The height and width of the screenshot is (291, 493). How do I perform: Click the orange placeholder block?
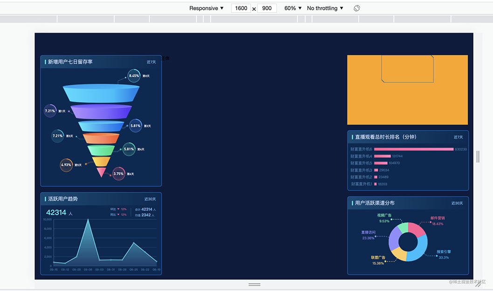[407, 90]
